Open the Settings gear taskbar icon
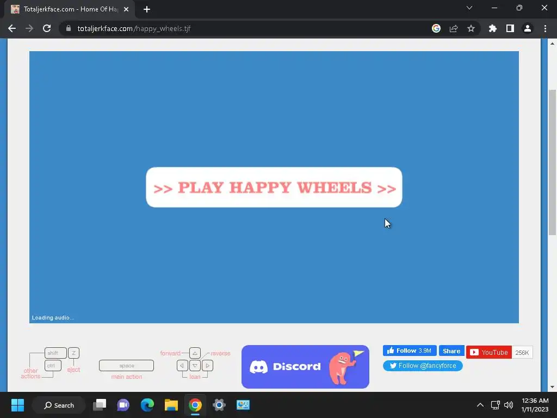Viewport: 557px width, 418px height. [219, 405]
